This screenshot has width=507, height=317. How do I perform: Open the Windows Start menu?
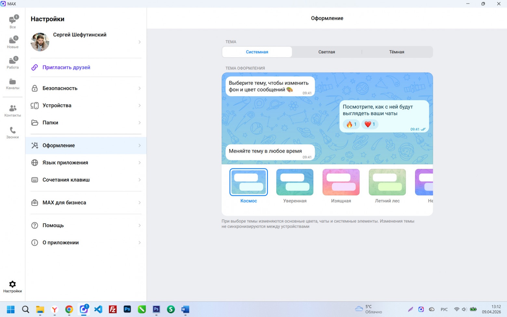(x=11, y=309)
